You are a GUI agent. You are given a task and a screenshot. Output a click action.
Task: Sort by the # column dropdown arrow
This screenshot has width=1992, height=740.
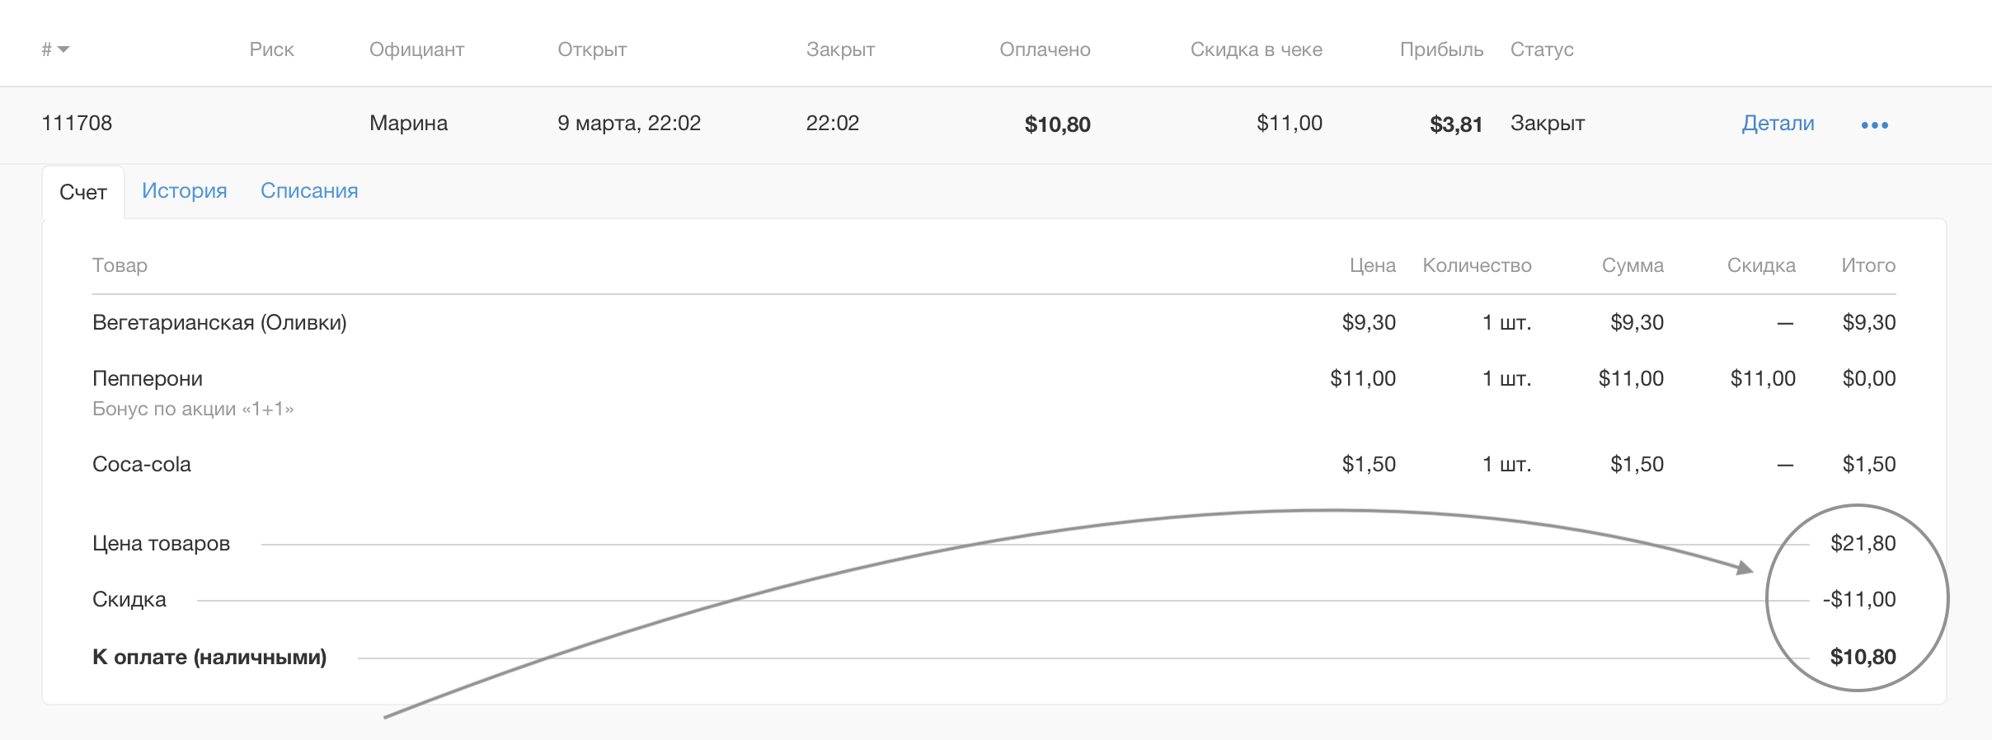pos(63,49)
